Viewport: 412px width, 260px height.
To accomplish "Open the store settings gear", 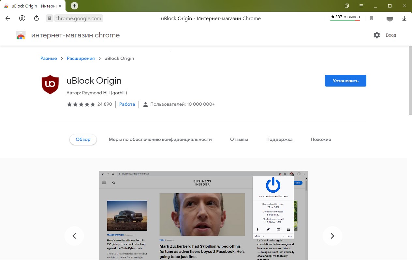I will [377, 35].
